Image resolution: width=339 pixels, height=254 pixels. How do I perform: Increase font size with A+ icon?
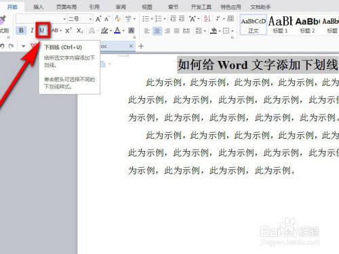[x=98, y=19]
